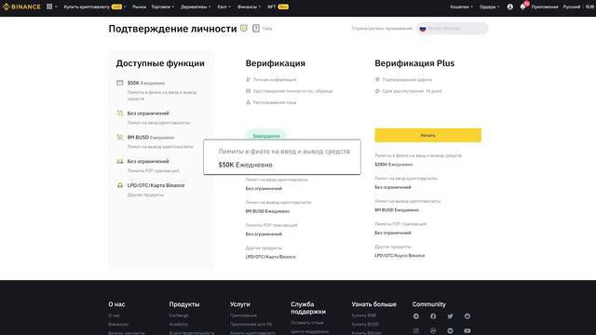Open the Вакансии footer link
Image resolution: width=596 pixels, height=335 pixels.
118,325
